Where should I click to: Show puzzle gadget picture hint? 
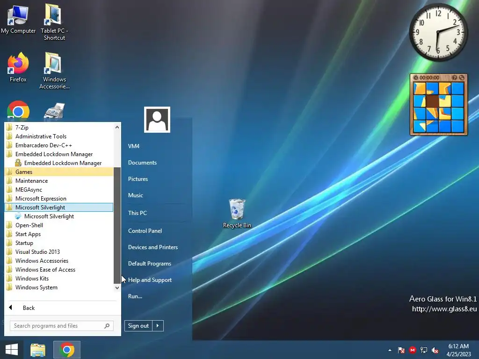(455, 78)
